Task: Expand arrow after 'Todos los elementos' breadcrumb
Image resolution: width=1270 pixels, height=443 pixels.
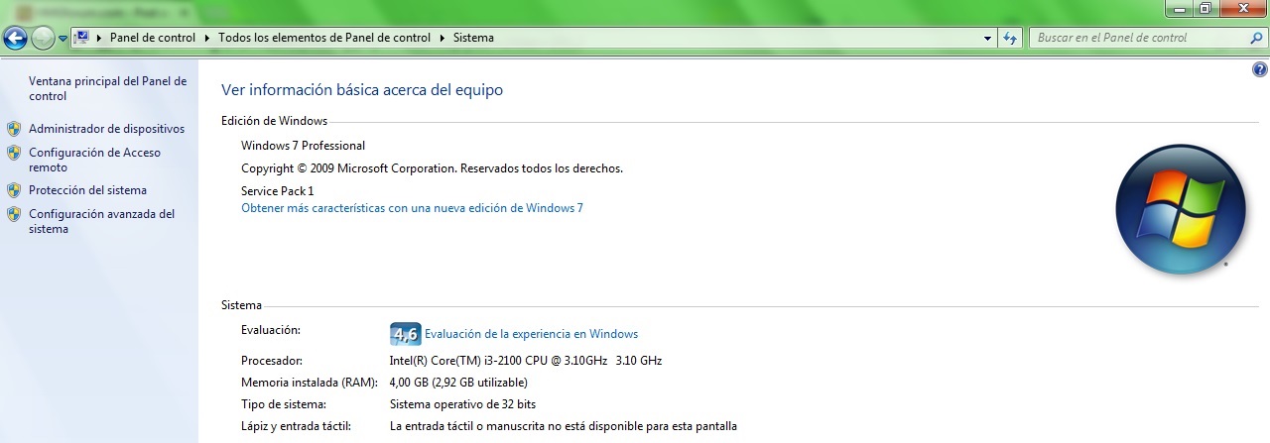Action: (x=442, y=38)
